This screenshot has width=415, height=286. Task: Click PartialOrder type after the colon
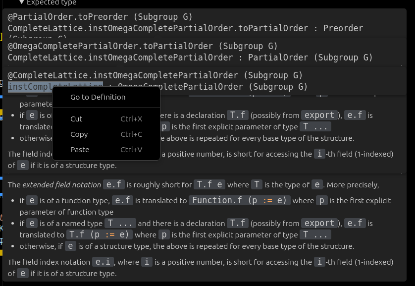pyautogui.click(x=278, y=57)
